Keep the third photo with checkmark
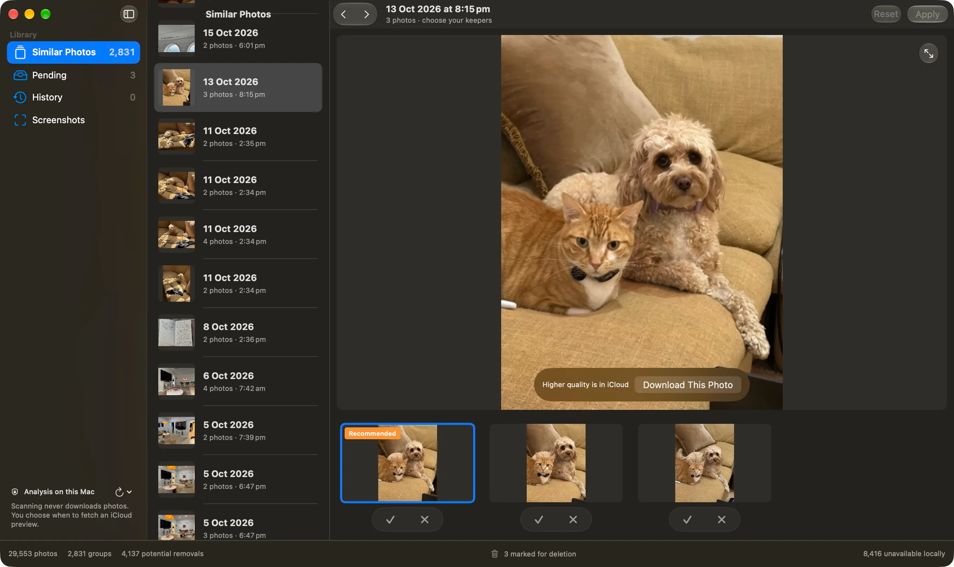The width and height of the screenshot is (954, 567). click(x=687, y=519)
